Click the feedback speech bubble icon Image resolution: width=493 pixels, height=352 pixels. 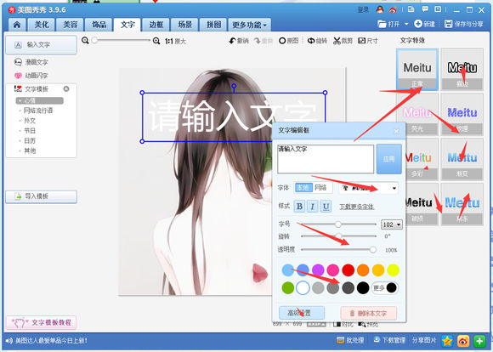(x=425, y=9)
